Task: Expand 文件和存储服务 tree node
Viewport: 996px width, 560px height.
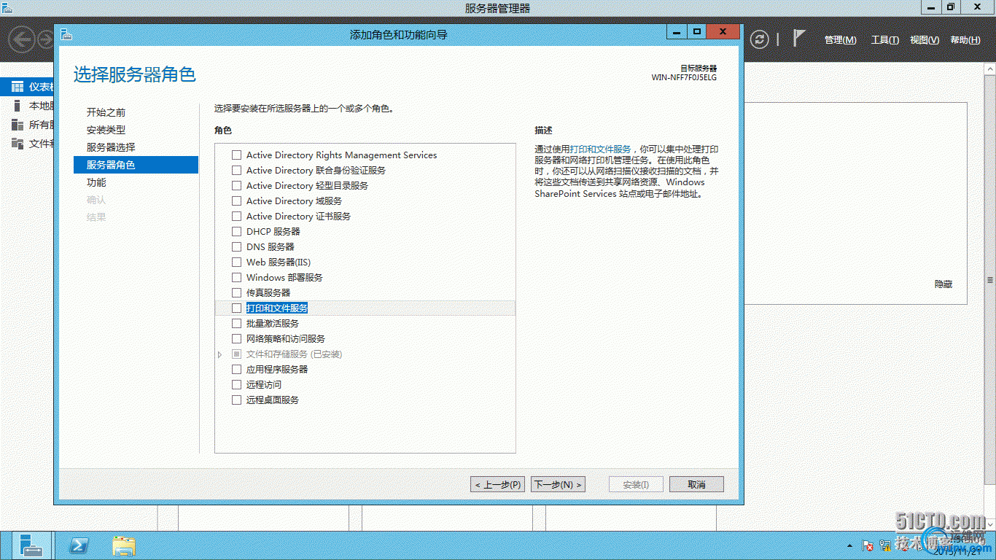Action: [x=220, y=354]
